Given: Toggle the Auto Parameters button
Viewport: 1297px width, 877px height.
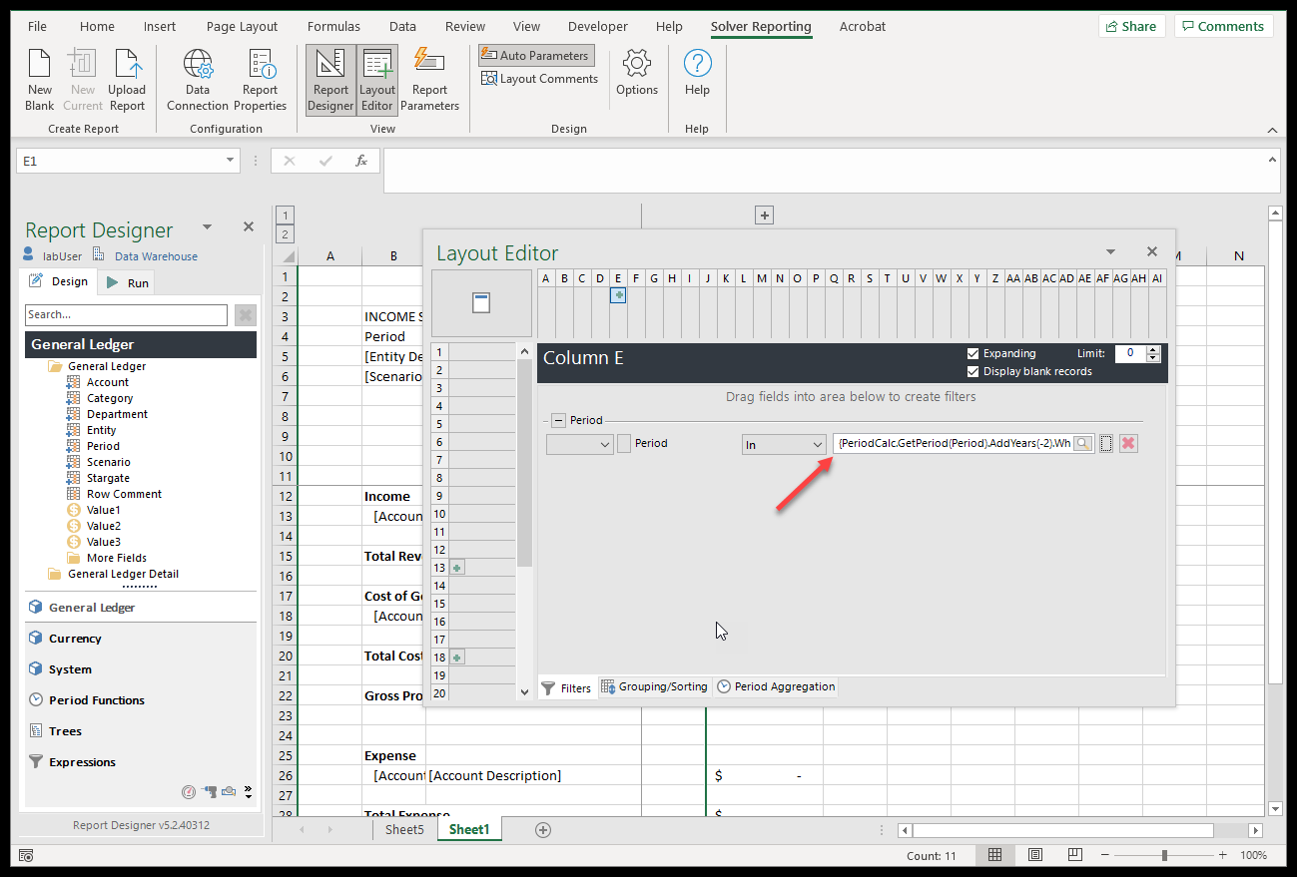Looking at the screenshot, I should (535, 56).
